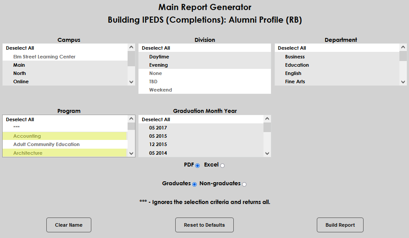Screen dimensions: 409x238
Task: Select 05 2015 graduation date entry
Action: (158, 136)
